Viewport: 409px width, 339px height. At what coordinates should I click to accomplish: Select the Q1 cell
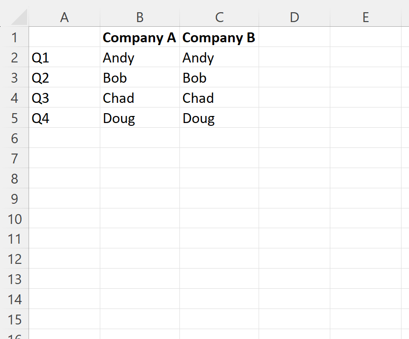pyautogui.click(x=64, y=57)
